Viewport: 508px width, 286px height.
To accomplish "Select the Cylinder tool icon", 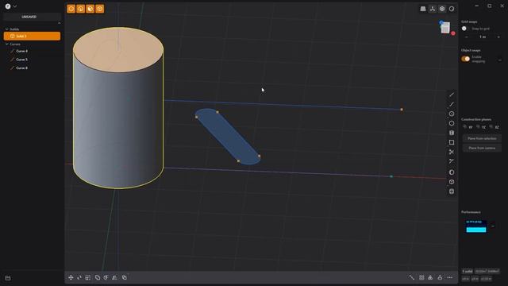I will coord(452,191).
